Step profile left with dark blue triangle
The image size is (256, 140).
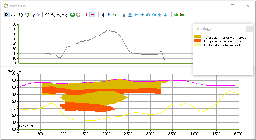[x=103, y=15]
